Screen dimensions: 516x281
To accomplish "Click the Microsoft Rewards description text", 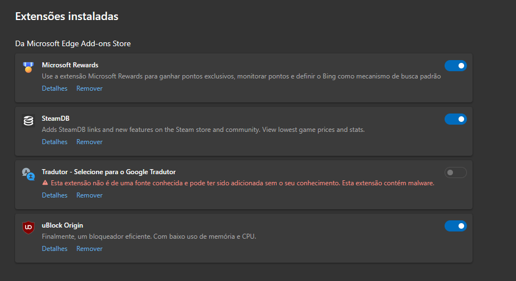I will pos(241,76).
